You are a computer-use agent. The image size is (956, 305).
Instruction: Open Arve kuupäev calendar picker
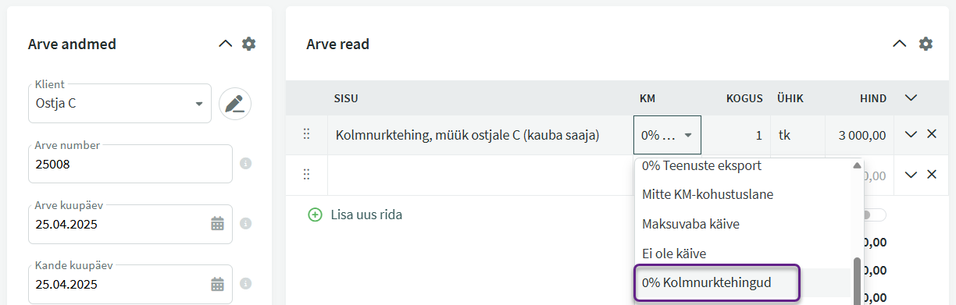217,224
